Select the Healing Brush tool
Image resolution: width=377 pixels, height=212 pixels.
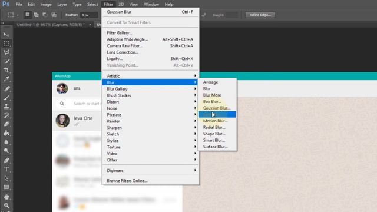6,89
